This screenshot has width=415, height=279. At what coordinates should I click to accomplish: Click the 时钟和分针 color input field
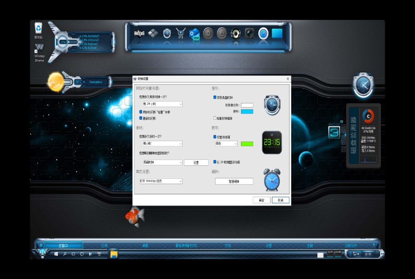coord(247,105)
